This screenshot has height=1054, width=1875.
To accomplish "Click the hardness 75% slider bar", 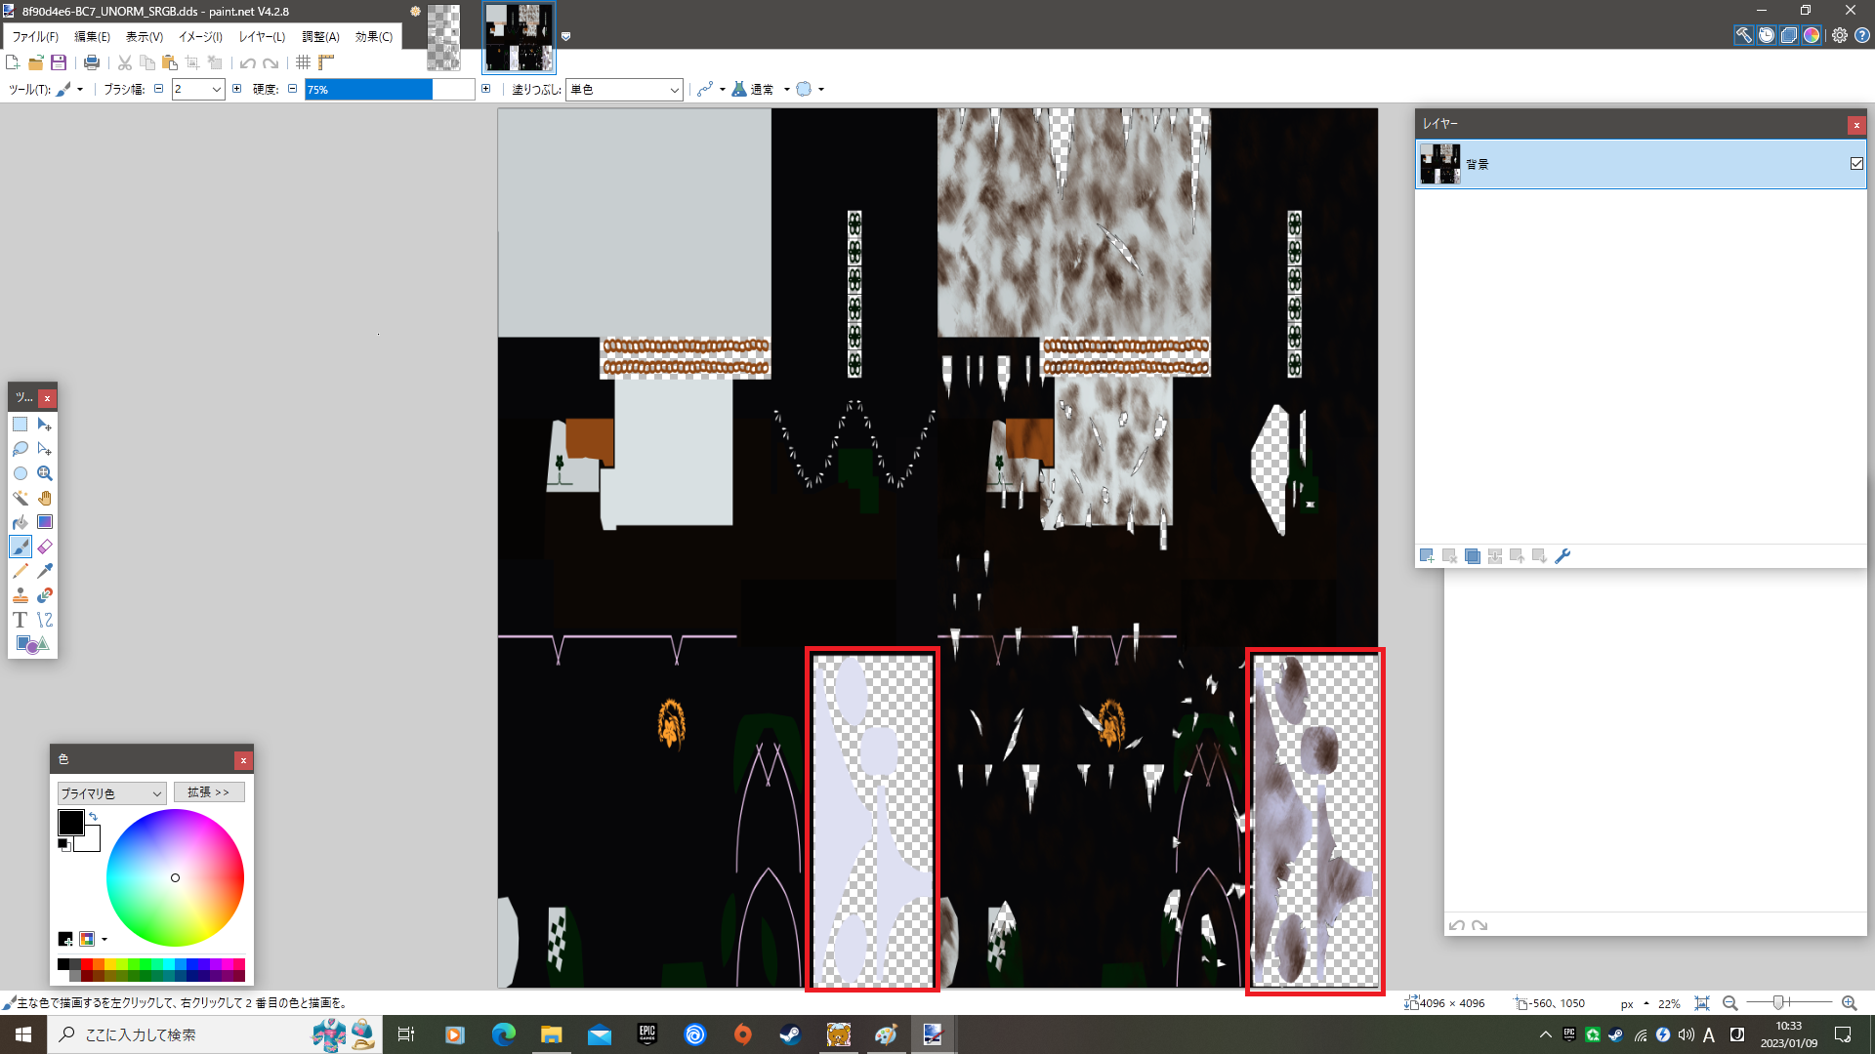I will pos(390,89).
